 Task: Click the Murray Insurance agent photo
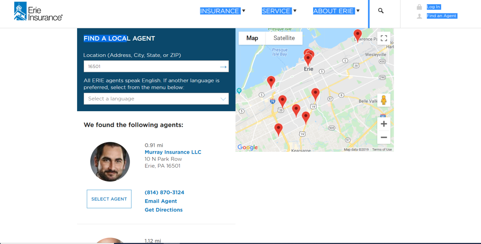tap(110, 162)
